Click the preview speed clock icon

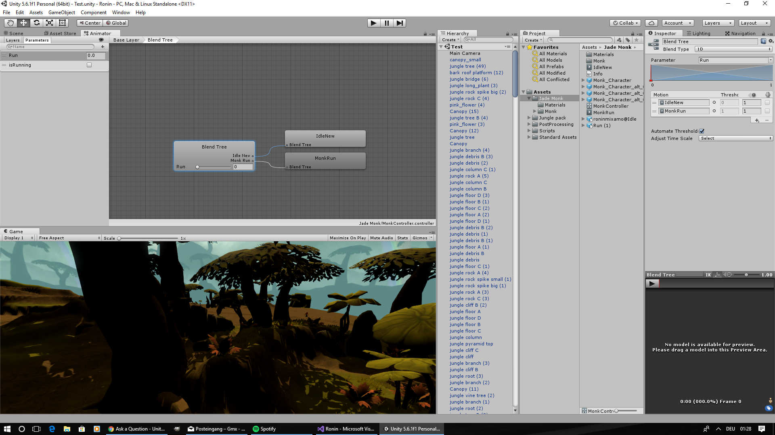(x=727, y=275)
